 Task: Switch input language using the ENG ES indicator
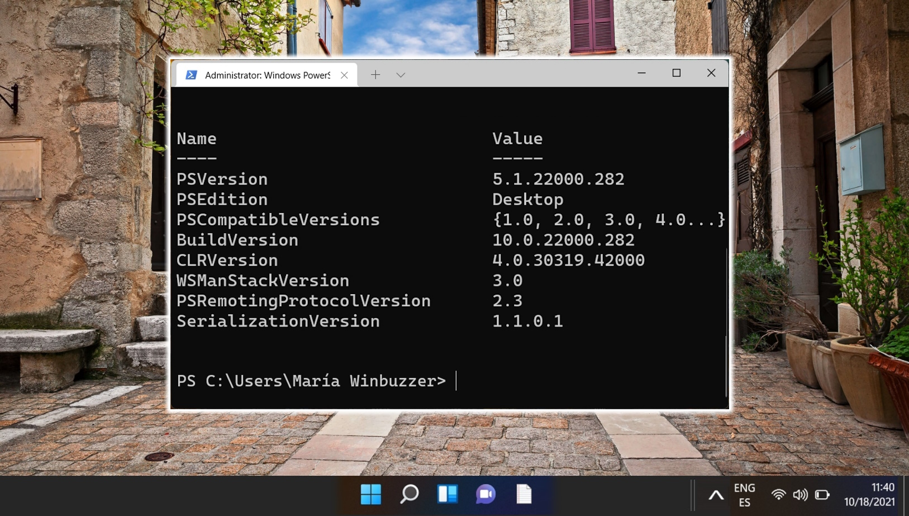(745, 495)
